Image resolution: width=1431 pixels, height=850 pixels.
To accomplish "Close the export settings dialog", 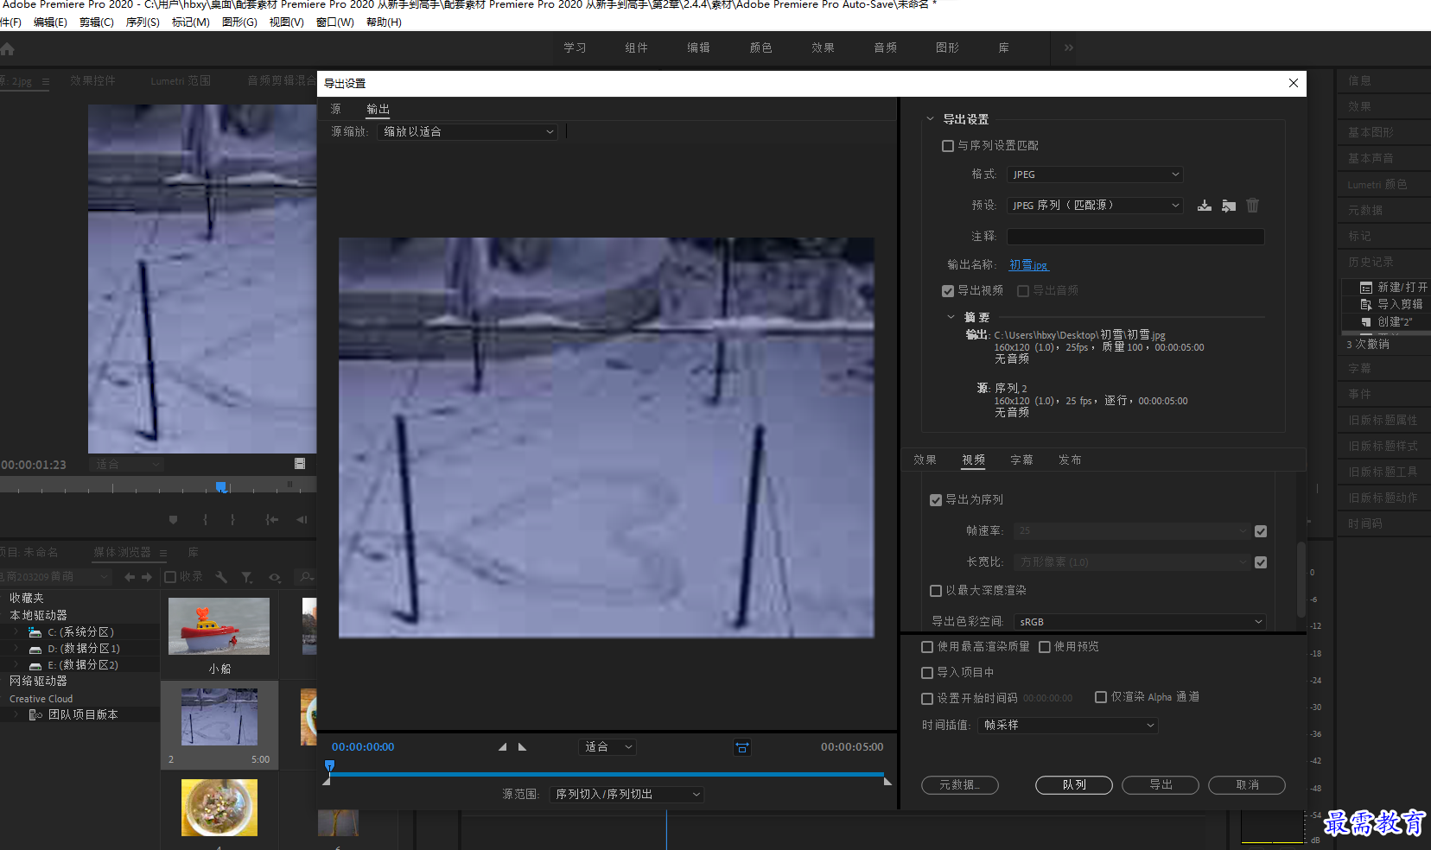I will pyautogui.click(x=1294, y=83).
